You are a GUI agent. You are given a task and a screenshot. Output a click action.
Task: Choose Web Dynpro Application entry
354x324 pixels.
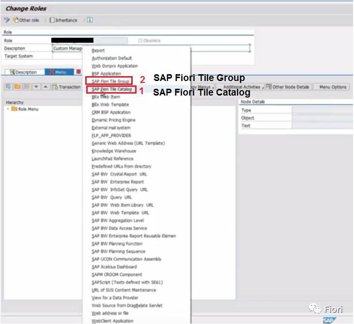[115, 66]
